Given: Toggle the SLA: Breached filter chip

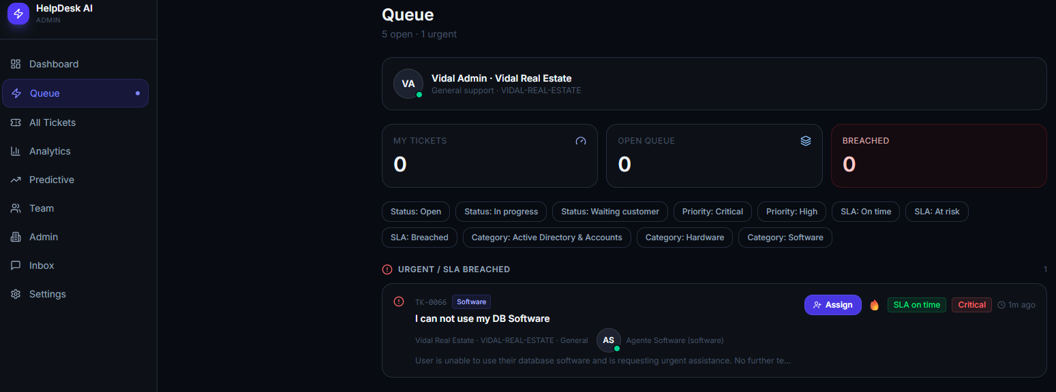Looking at the screenshot, I should [419, 238].
